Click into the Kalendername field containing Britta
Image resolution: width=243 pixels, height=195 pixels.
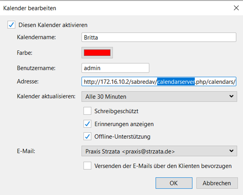pyautogui.click(x=159, y=37)
